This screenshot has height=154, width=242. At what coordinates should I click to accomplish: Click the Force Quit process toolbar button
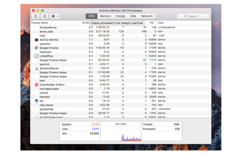coord(35,16)
